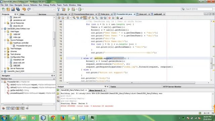The width and height of the screenshot is (215, 121).
Task: Expand the Test Packages node
Action: click(x=5, y=48)
